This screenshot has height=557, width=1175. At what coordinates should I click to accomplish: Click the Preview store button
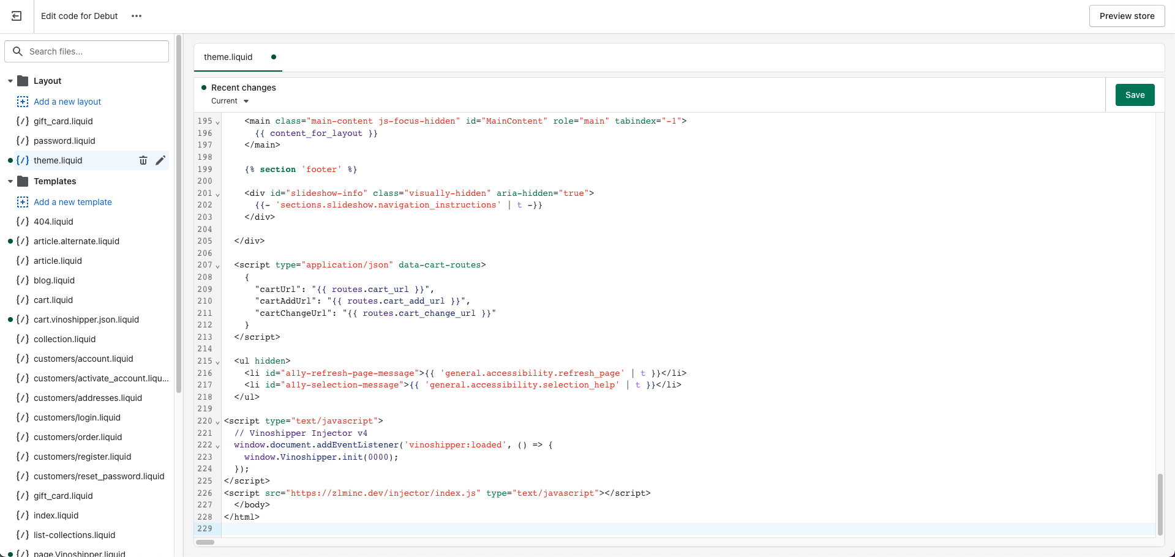pyautogui.click(x=1127, y=16)
